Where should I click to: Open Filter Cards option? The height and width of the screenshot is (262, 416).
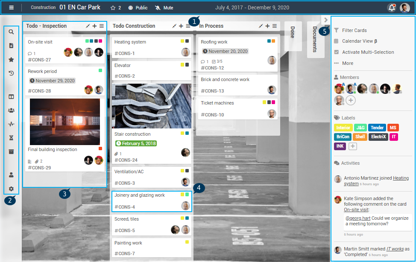pos(354,30)
